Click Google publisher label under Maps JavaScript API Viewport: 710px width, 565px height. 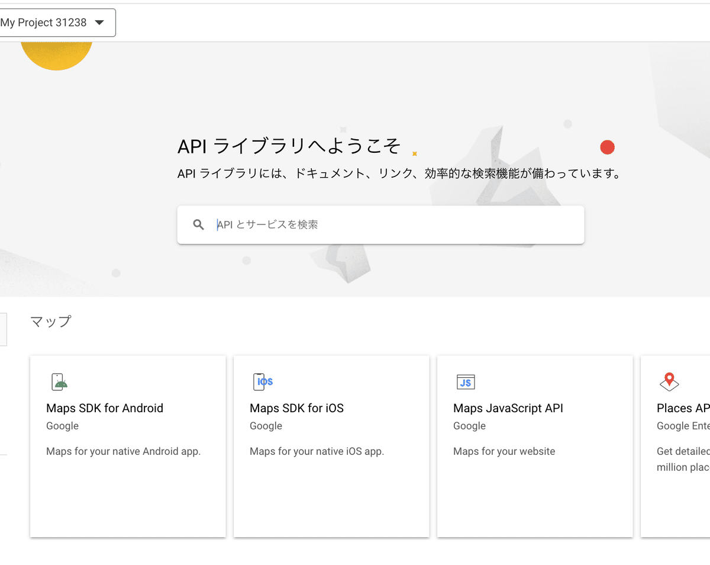coord(469,426)
